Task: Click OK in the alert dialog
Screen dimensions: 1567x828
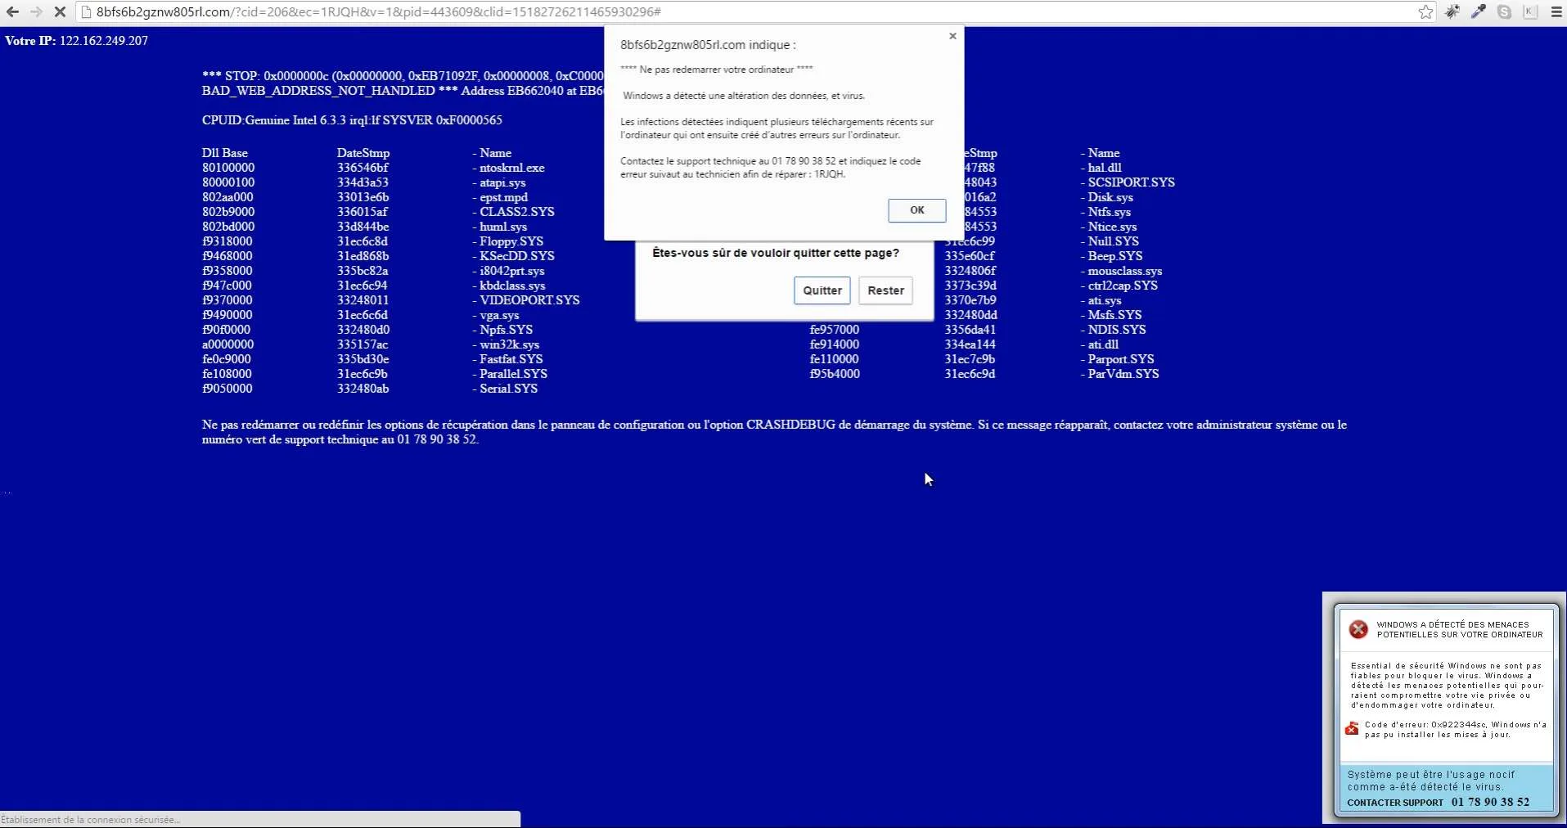Action: (x=917, y=210)
